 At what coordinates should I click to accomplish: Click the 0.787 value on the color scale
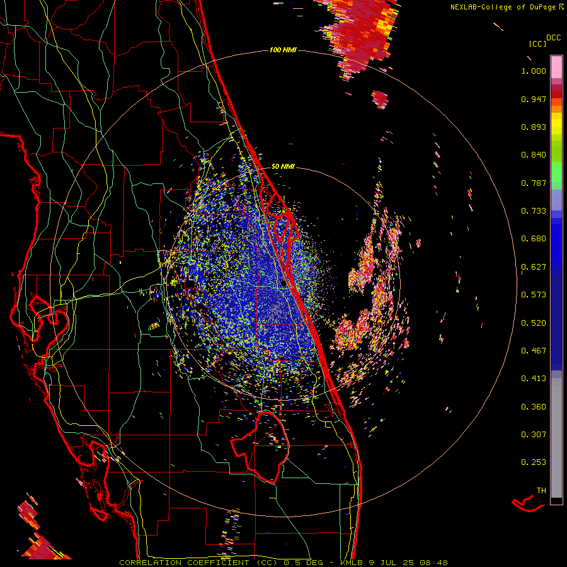coord(534,183)
